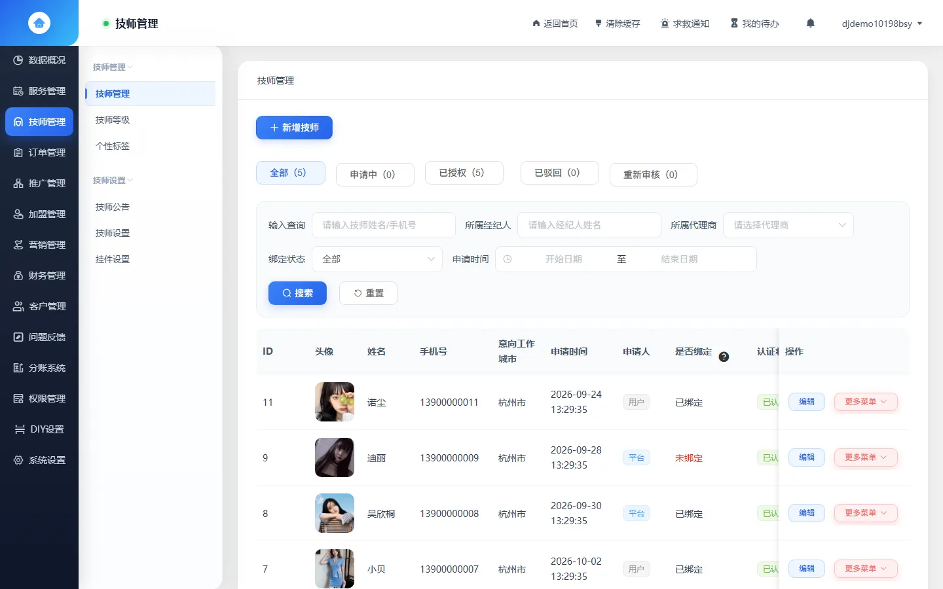The image size is (943, 589).
Task: Select 技师管理 in the dark sidebar
Action: click(x=39, y=122)
